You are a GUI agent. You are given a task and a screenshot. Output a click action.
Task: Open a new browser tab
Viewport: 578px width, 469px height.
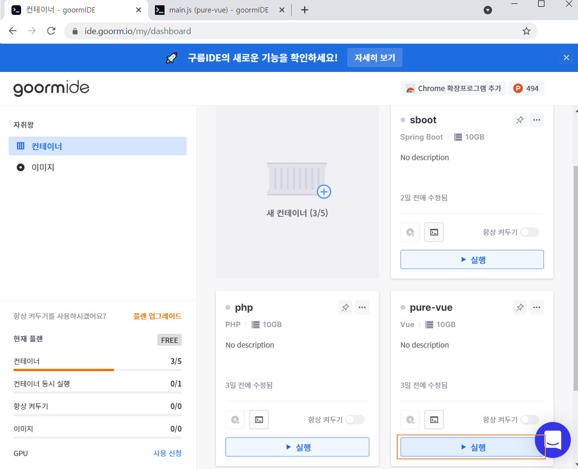(304, 10)
